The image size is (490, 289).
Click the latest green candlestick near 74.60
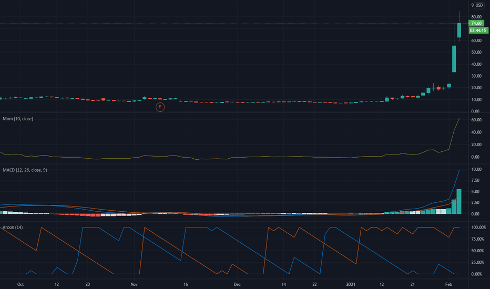tap(459, 30)
